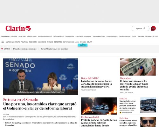Open the Gobiernos vs. redes sociales article
The width and height of the screenshot is (159, 127).
128,123
